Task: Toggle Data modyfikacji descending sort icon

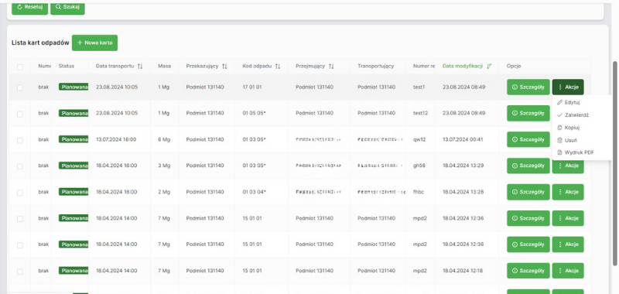Action: pos(489,67)
